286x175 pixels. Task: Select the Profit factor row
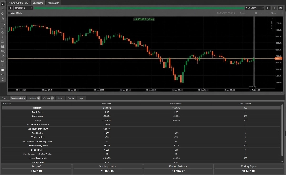click(142, 112)
